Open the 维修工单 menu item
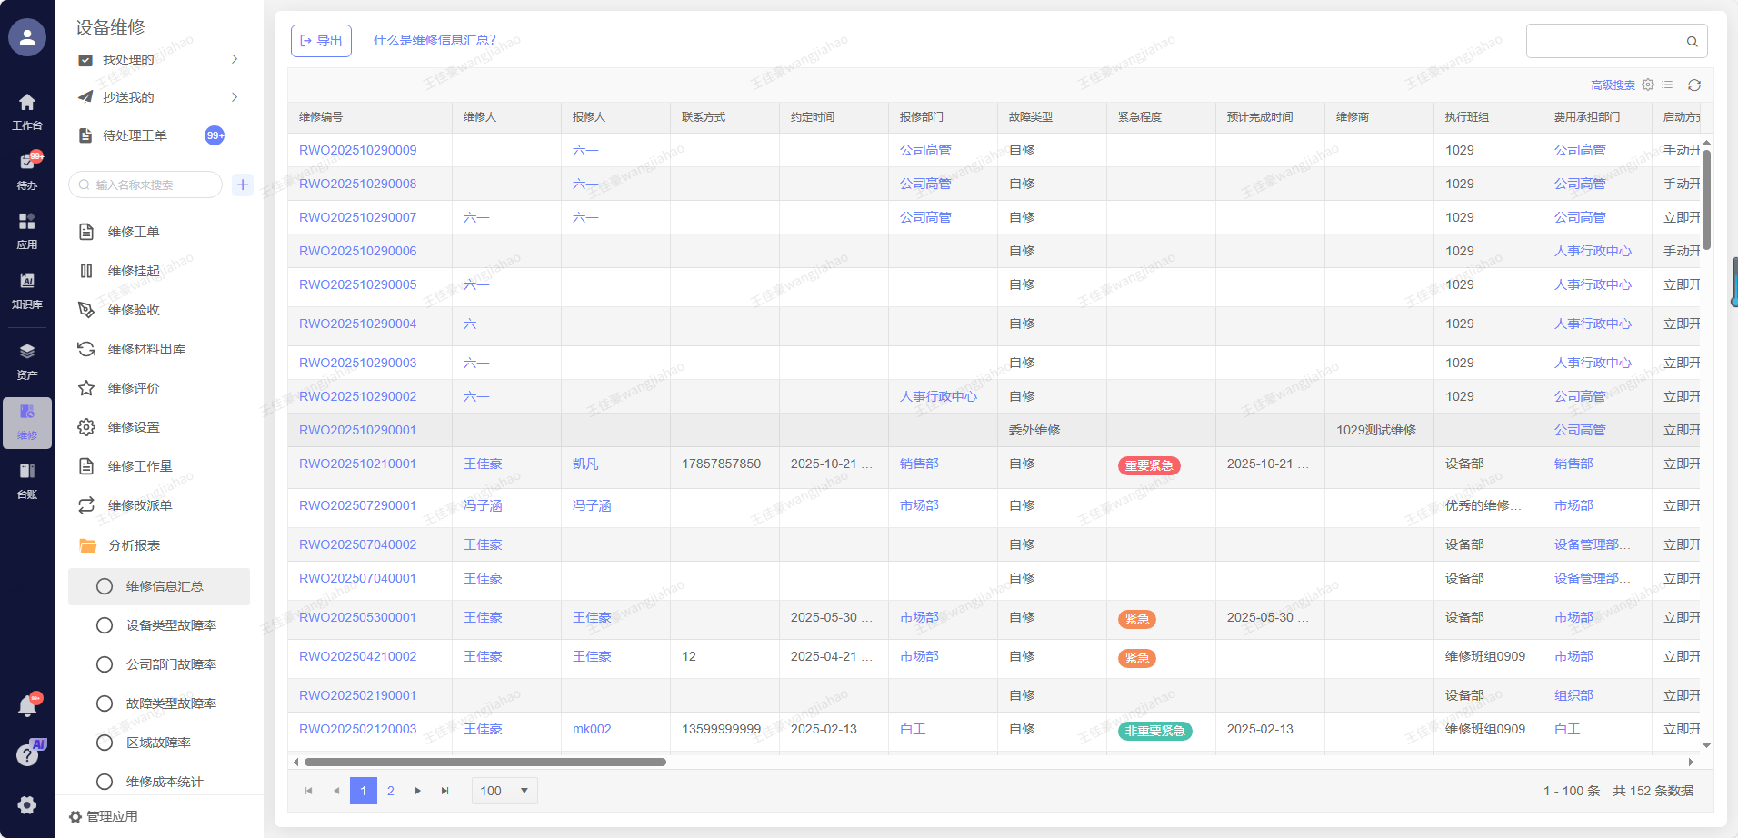 click(133, 232)
